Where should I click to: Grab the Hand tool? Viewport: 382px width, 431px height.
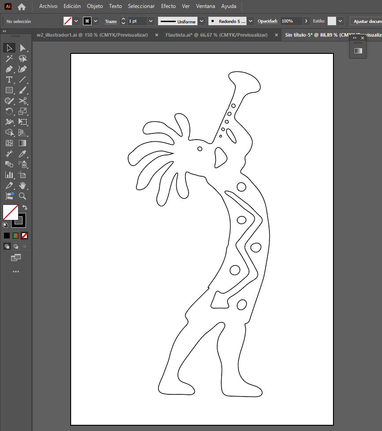(23, 186)
